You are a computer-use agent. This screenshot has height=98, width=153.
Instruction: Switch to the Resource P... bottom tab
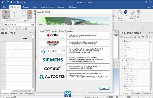136,94
